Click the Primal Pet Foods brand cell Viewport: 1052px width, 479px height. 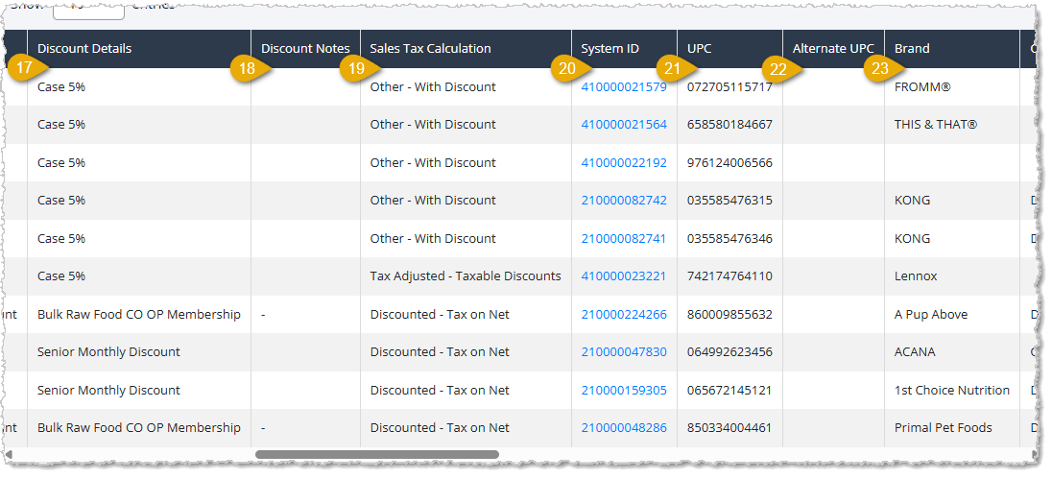(x=952, y=427)
